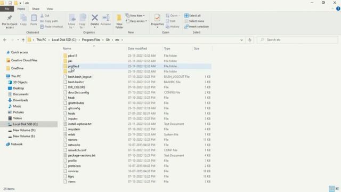Sort by the Type column header

167,49
